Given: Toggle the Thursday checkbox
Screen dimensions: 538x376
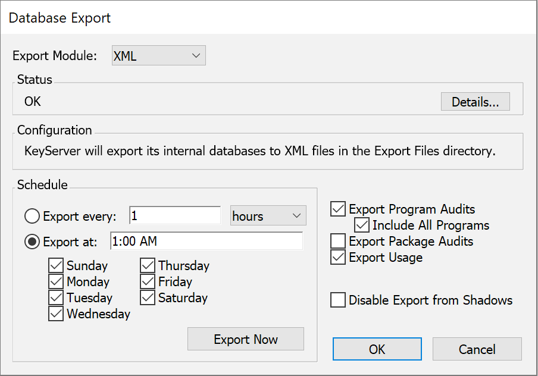Looking at the screenshot, I should pos(148,265).
